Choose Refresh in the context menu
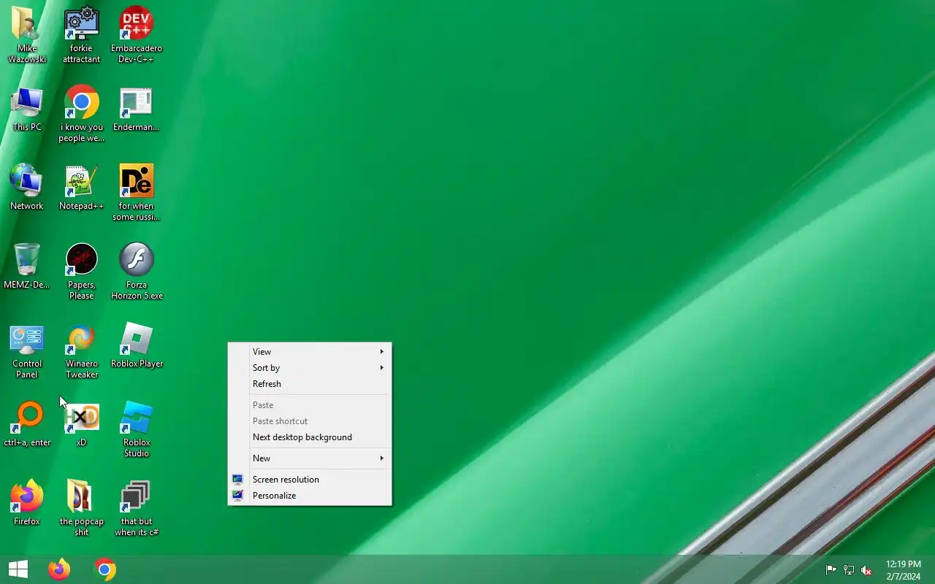The height and width of the screenshot is (584, 935). coord(310,384)
